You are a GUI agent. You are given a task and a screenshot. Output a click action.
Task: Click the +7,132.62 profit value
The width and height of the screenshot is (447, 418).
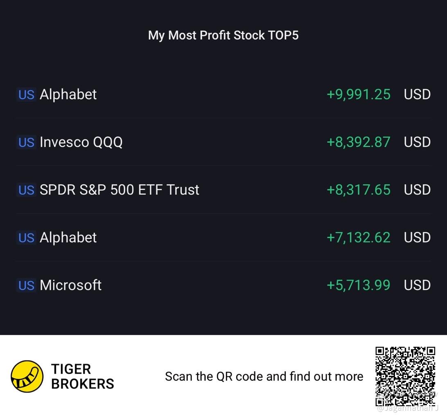[358, 237]
